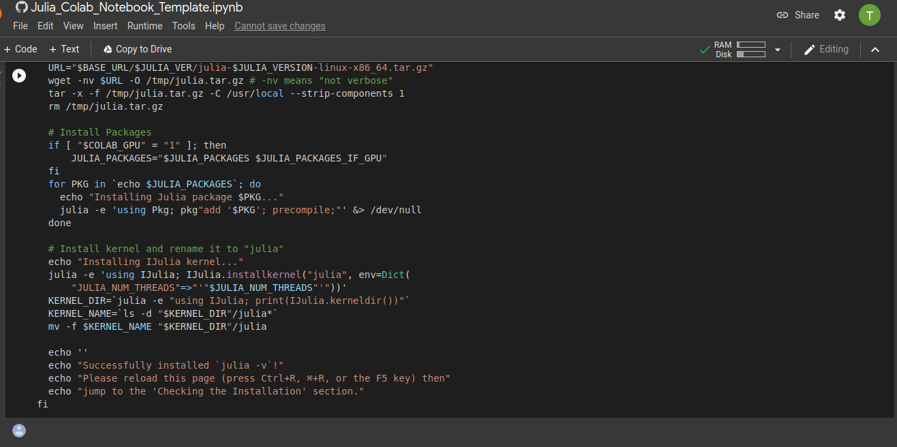Toggle the header collapse chevron

tap(876, 49)
